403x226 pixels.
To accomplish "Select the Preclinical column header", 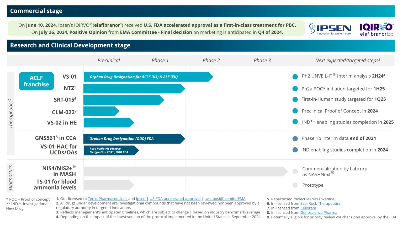I will click(109, 61).
